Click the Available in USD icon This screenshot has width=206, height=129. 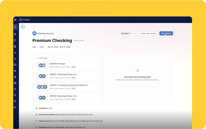(x=36, y=108)
